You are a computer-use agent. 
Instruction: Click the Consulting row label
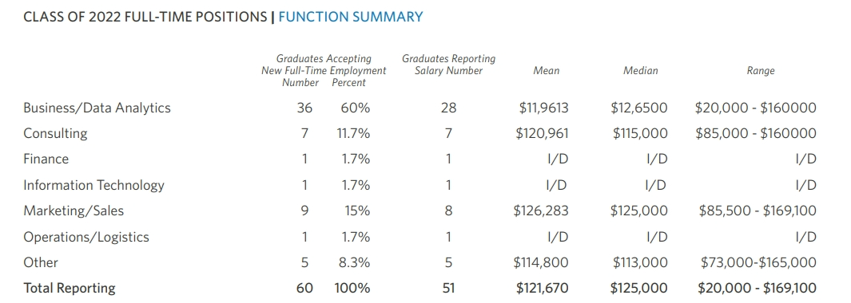pyautogui.click(x=55, y=133)
